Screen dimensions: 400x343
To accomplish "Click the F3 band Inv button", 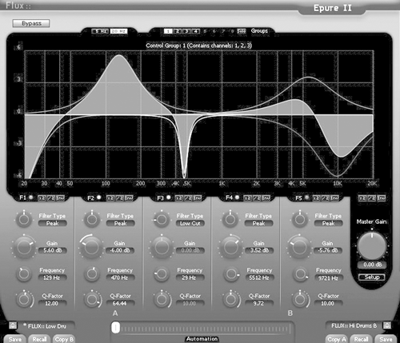I will pos(197,198).
